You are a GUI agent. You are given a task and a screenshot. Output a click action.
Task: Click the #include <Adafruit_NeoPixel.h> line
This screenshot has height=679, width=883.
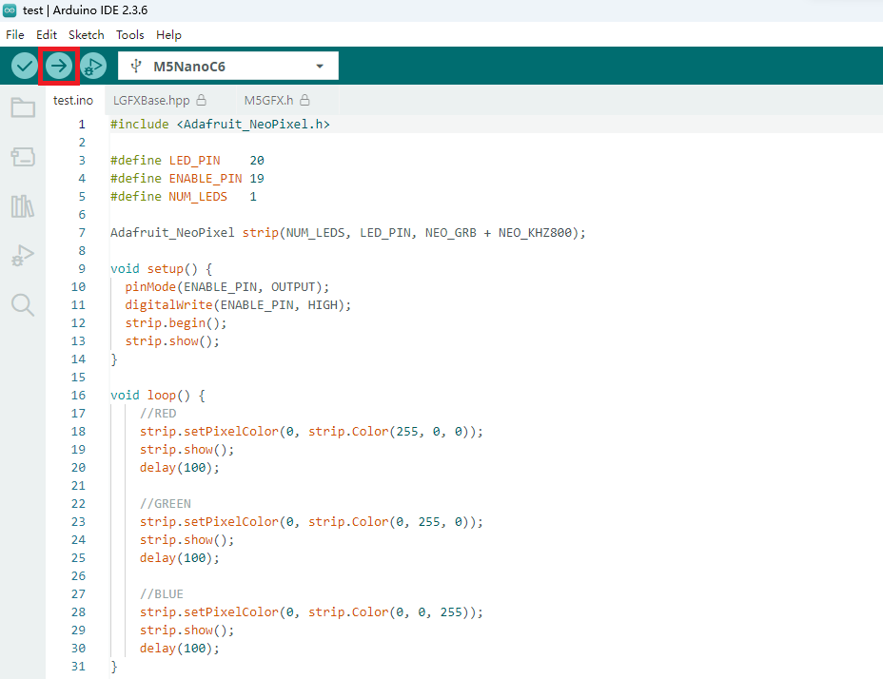(220, 125)
